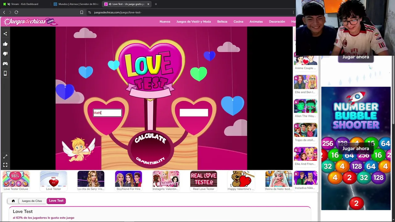Dislike the game with thumbs down
The height and width of the screenshot is (222, 395).
[x=5, y=54]
